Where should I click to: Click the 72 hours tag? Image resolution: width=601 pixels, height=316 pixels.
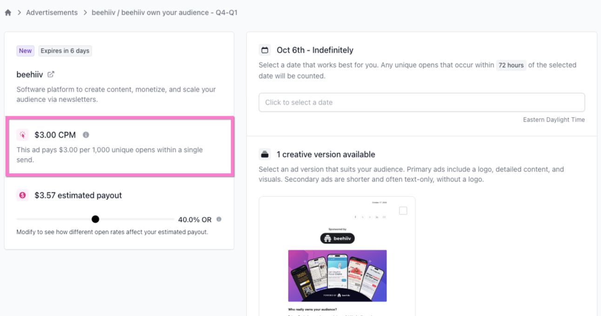(x=511, y=65)
